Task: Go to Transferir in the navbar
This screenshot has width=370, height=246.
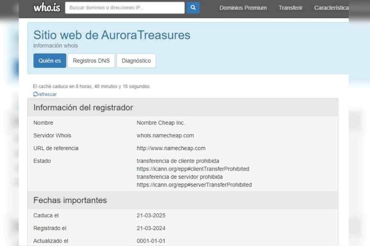Action: coord(290,8)
